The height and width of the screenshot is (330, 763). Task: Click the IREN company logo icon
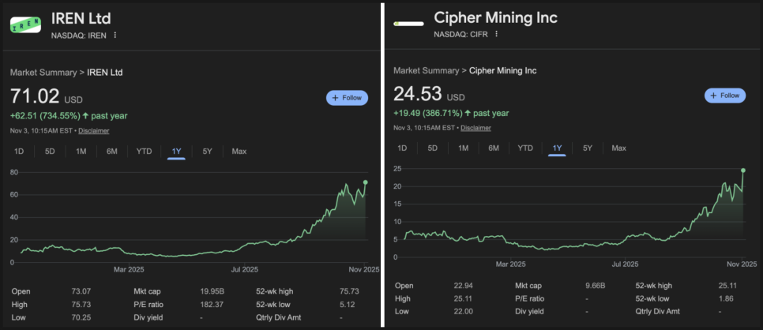click(x=25, y=24)
